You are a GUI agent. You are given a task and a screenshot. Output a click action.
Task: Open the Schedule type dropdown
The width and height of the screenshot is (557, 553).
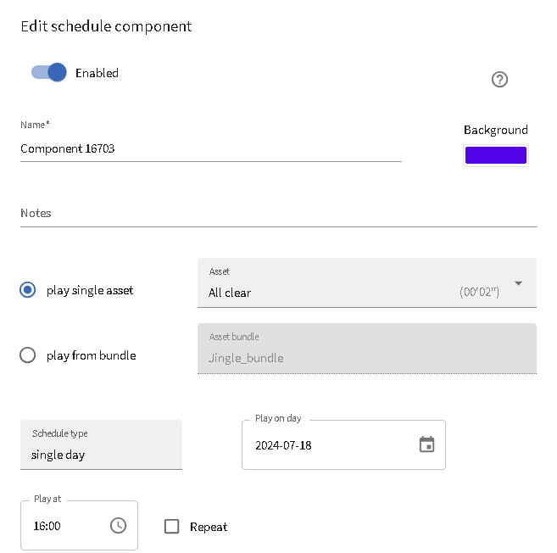pos(101,445)
